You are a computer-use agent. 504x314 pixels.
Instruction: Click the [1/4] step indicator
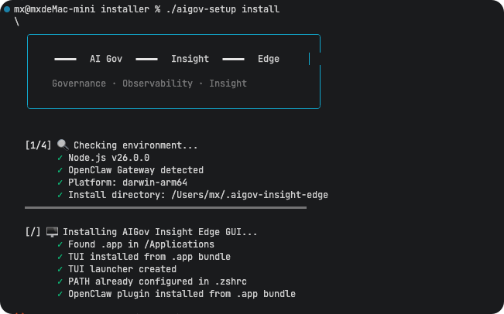point(38,145)
